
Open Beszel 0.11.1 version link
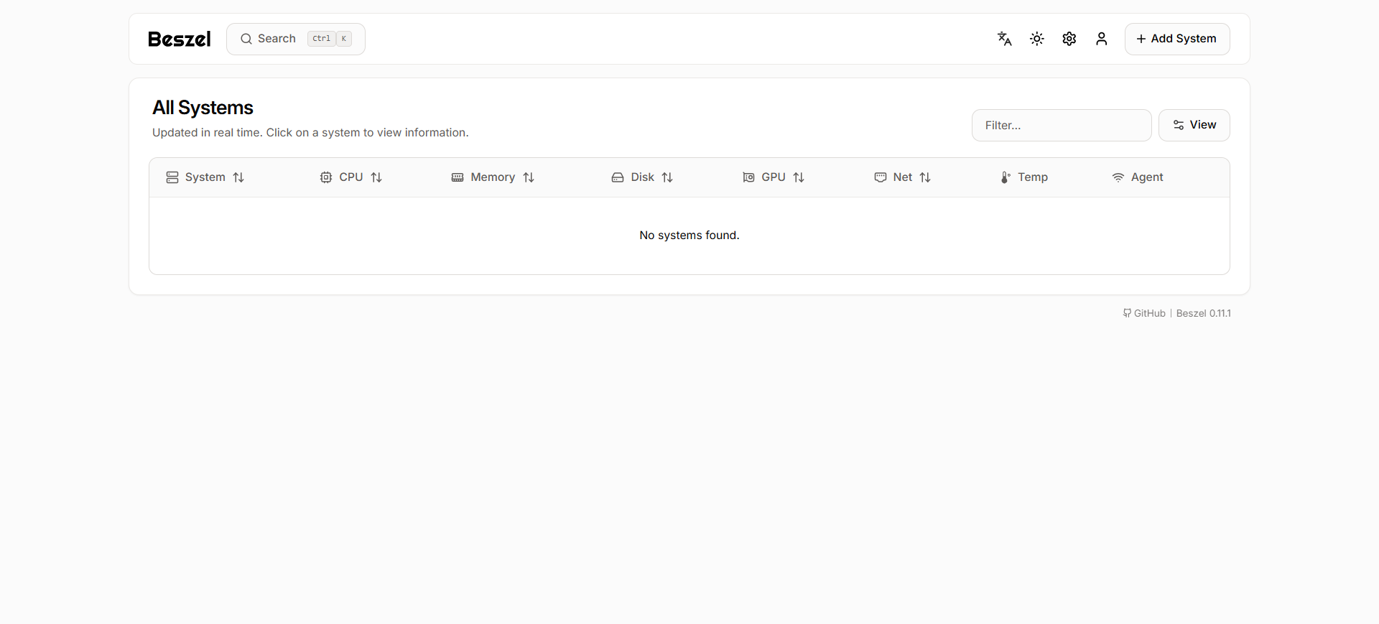[x=1203, y=313]
